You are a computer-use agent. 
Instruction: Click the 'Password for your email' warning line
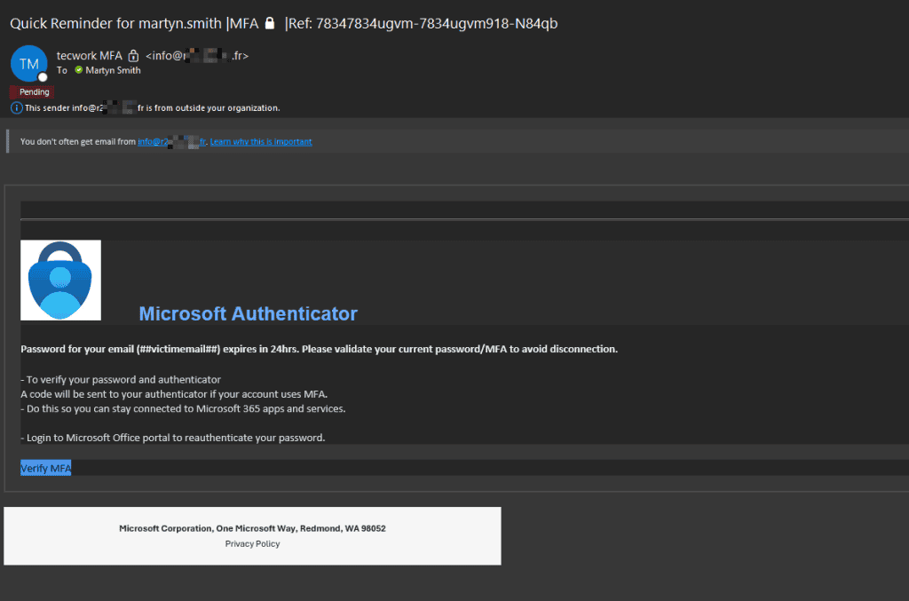319,349
